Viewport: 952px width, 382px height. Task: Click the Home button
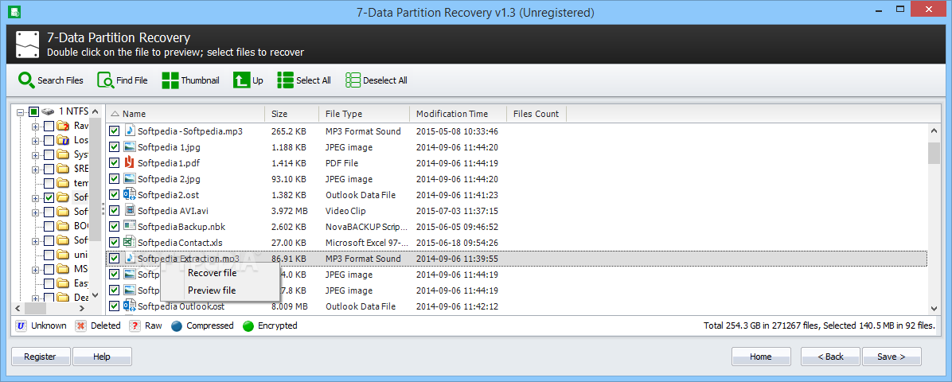(761, 357)
